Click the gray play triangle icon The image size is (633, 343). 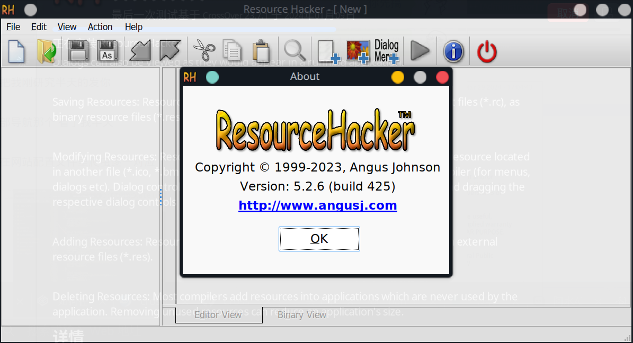[420, 51]
